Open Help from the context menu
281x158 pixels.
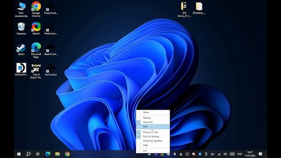[153, 145]
